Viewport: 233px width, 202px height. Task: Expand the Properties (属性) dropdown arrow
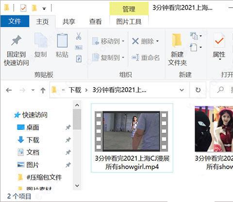pos(220,59)
